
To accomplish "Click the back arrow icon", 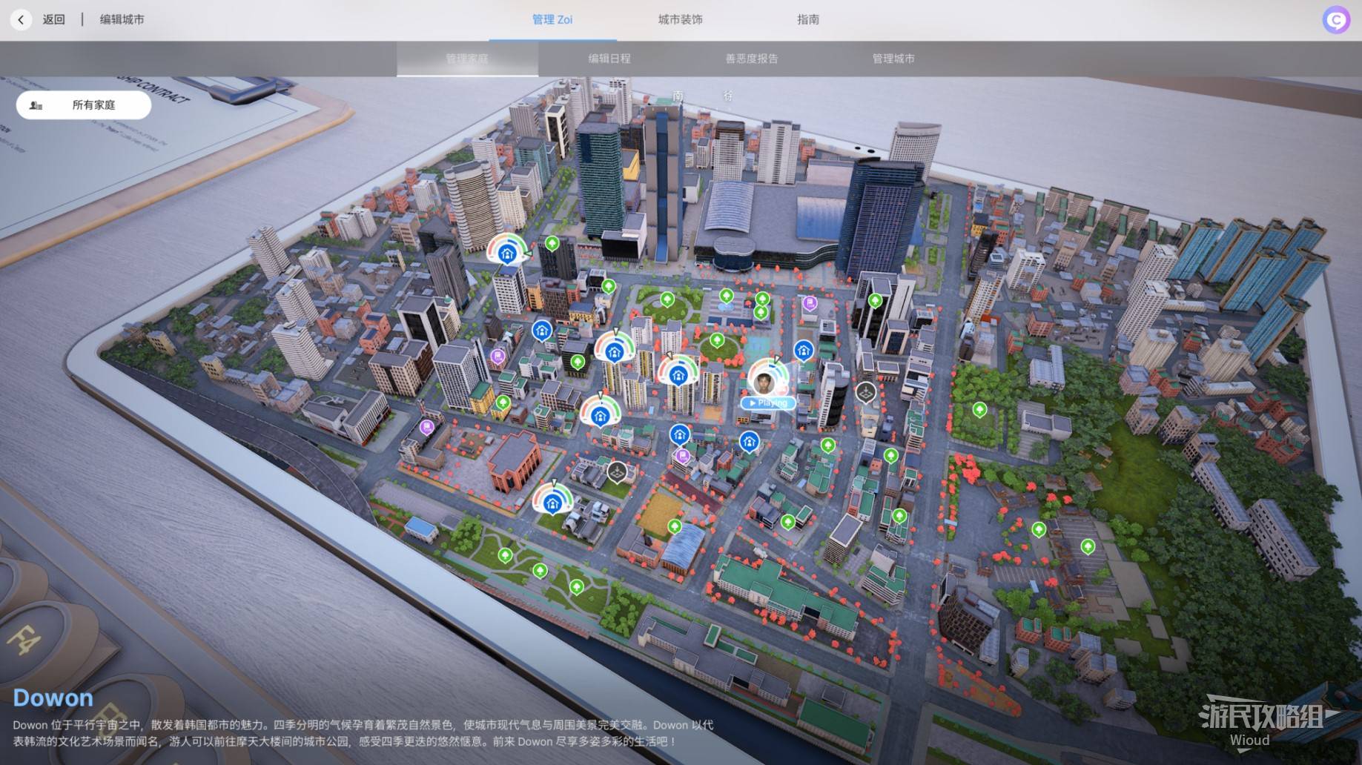I will (21, 20).
